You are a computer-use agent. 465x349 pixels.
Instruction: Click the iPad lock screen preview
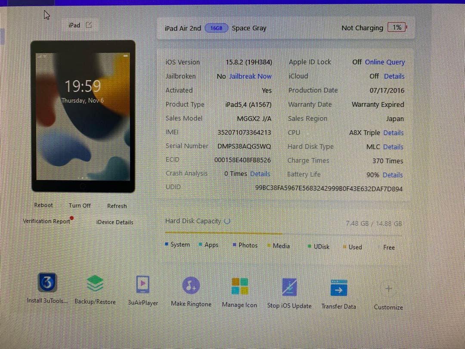83,116
